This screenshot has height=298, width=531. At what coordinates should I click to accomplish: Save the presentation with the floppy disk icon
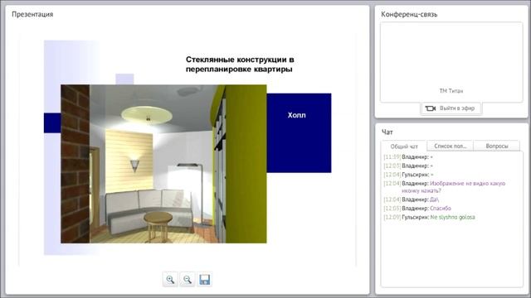(205, 280)
